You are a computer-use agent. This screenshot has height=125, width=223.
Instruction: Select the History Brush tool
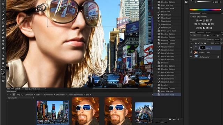3,30
